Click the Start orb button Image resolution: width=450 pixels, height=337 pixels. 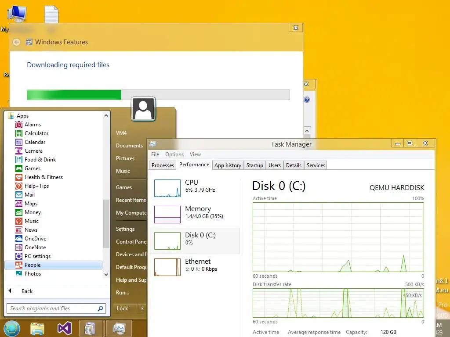(12, 328)
